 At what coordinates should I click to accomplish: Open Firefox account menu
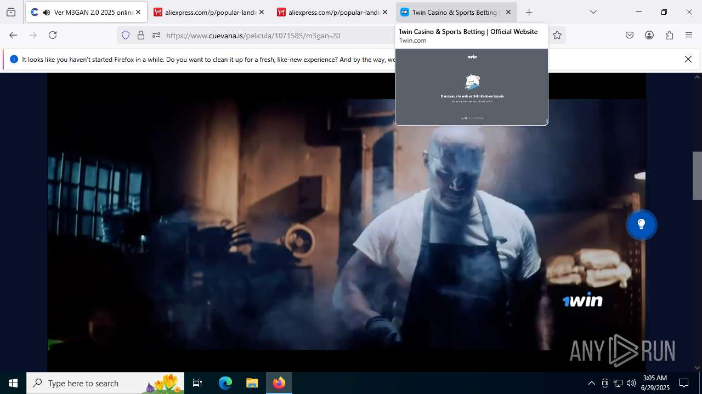[649, 35]
